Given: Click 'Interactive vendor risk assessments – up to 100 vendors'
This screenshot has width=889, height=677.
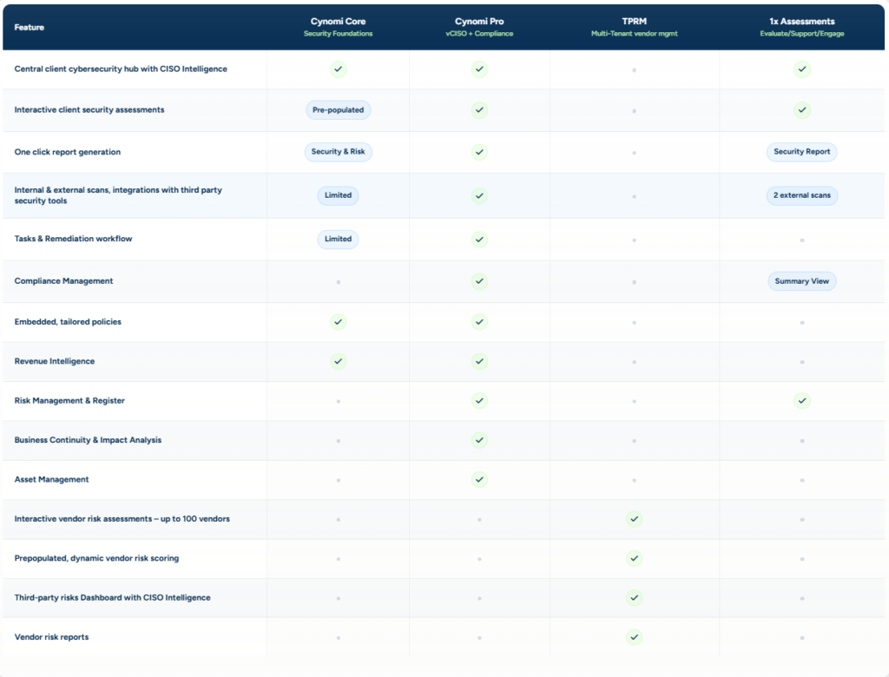Looking at the screenshot, I should coord(122,519).
